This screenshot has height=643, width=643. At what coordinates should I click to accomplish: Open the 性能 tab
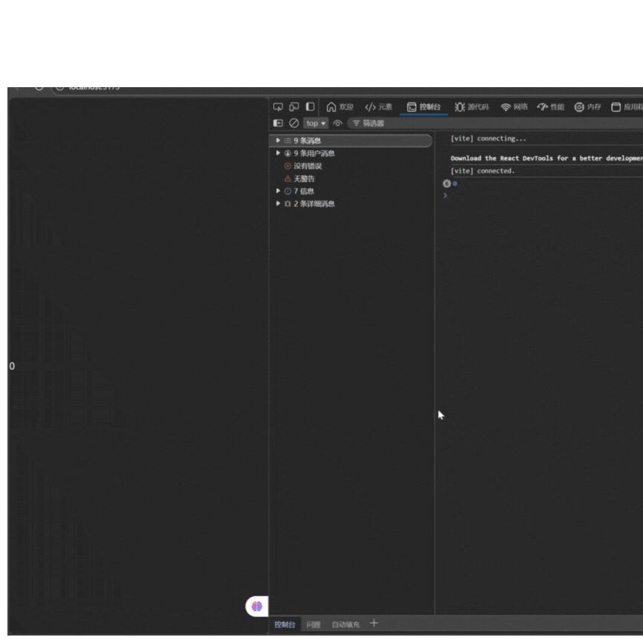551,107
